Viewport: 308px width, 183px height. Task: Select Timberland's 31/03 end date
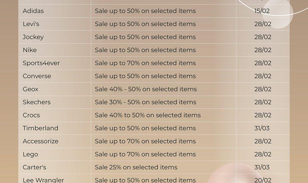pyautogui.click(x=262, y=128)
